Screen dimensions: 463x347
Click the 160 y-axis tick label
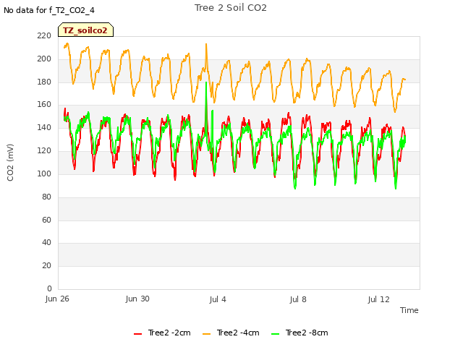[44, 104]
